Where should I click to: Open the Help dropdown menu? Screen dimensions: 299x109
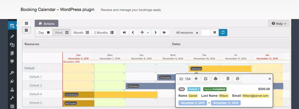point(279,24)
